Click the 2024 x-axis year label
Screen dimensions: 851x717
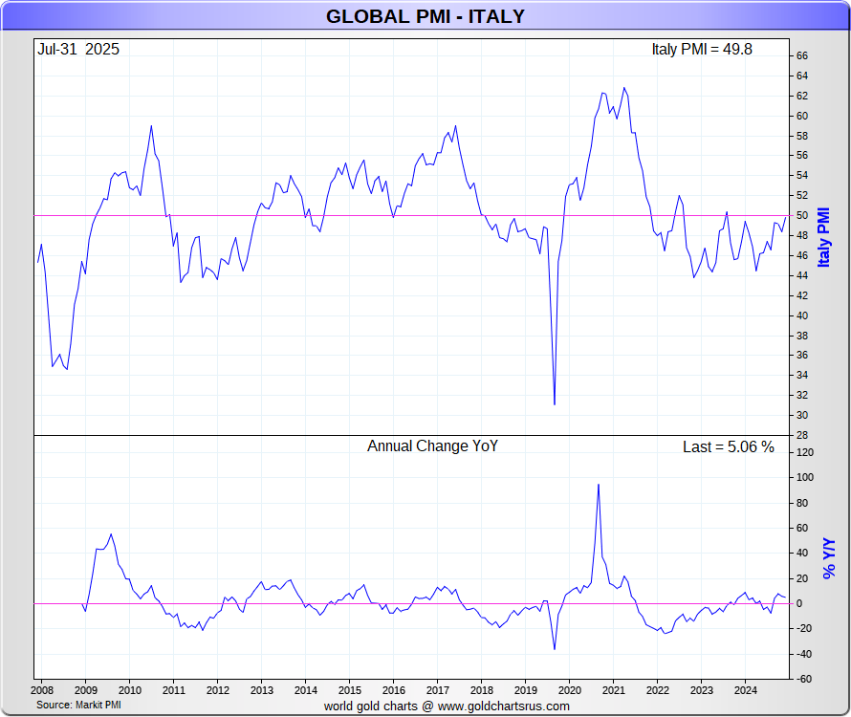click(x=745, y=690)
